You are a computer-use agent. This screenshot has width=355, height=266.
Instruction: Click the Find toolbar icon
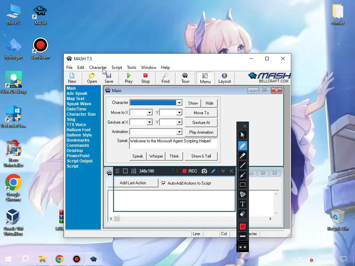click(165, 78)
